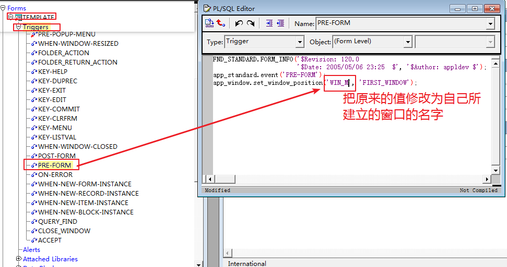Screen dimensions: 507x267
Task: Select the PRE-FORM trigger
Action: pos(54,165)
